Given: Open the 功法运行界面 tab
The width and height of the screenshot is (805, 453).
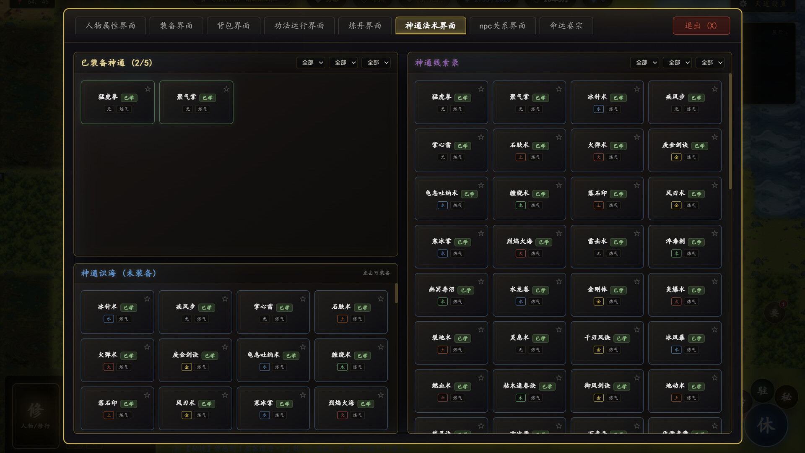Looking at the screenshot, I should 299,26.
